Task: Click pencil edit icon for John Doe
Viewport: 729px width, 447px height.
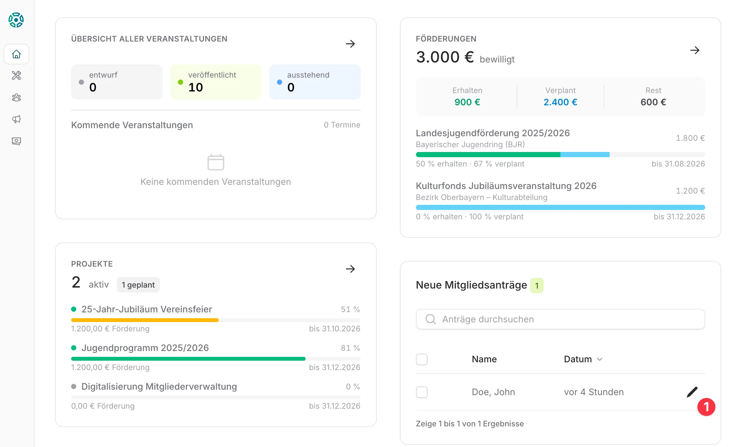Action: click(692, 392)
